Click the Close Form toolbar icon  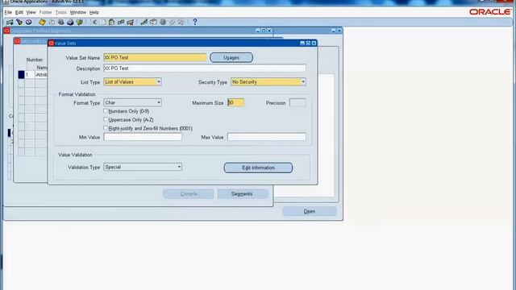(79, 22)
